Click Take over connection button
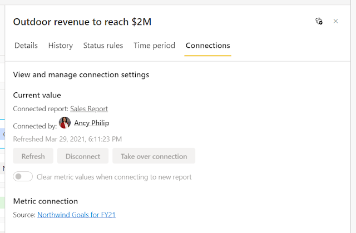 pos(154,156)
